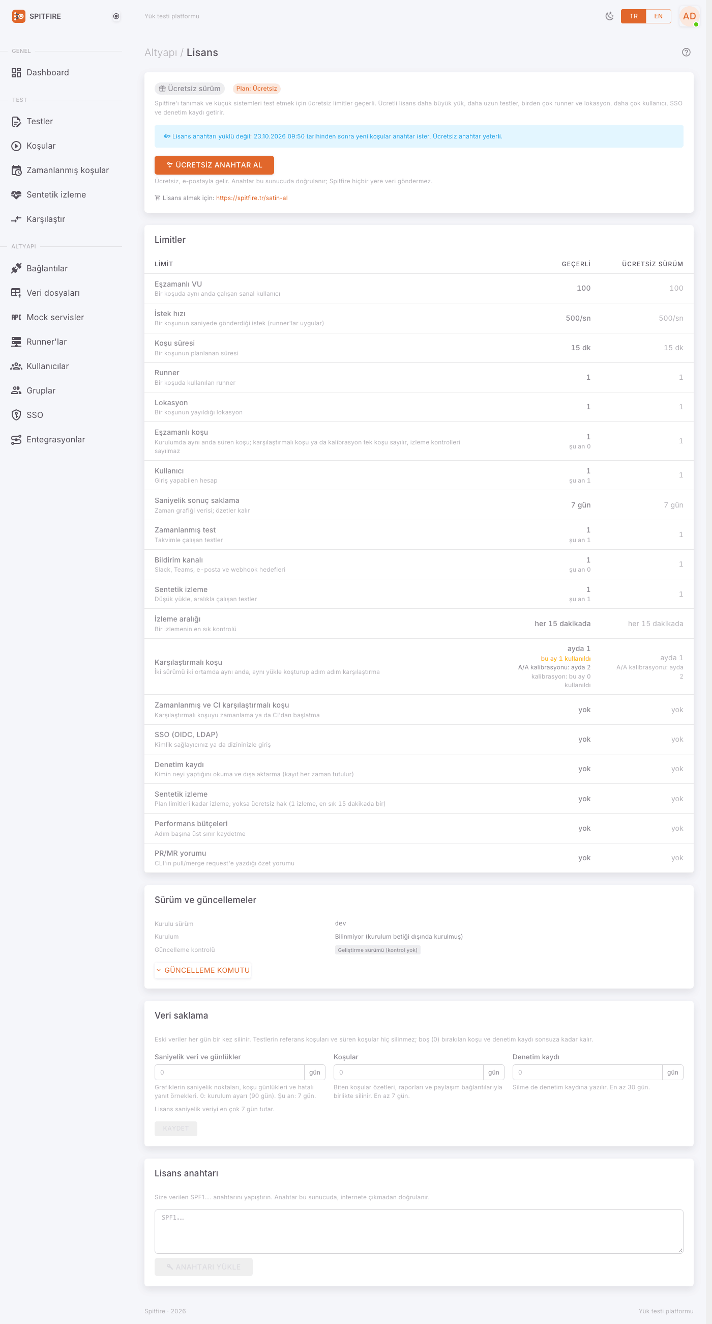Focus the Koşular retention days input
This screenshot has height=1324, width=712.
pyautogui.click(x=408, y=1072)
